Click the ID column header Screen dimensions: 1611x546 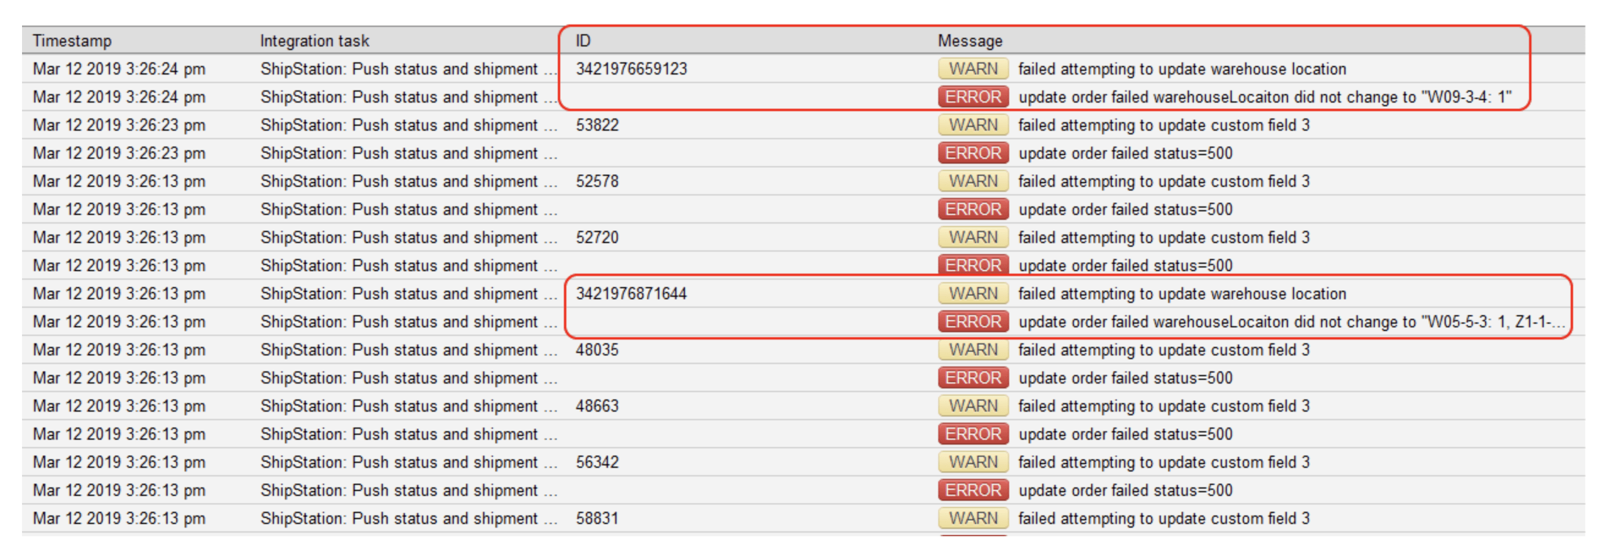583,42
